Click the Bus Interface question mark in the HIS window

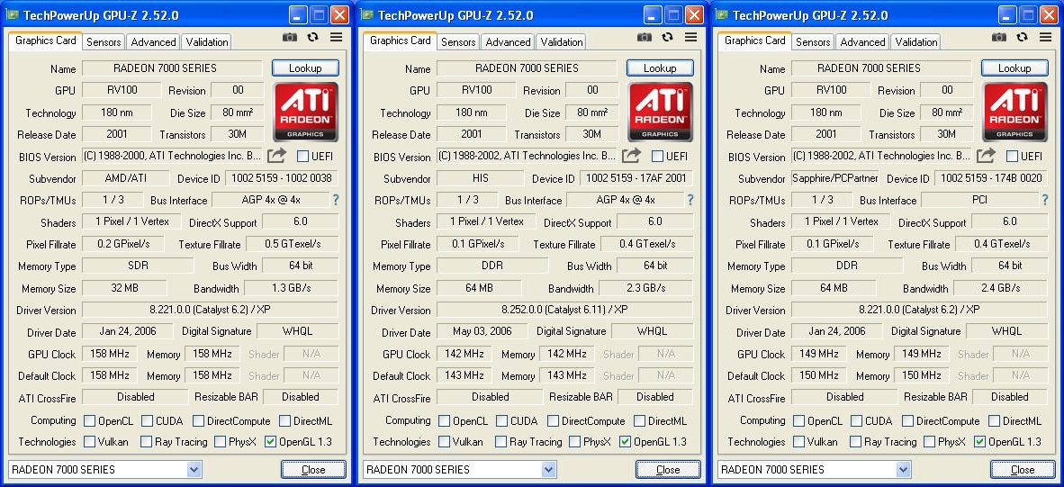(x=690, y=200)
